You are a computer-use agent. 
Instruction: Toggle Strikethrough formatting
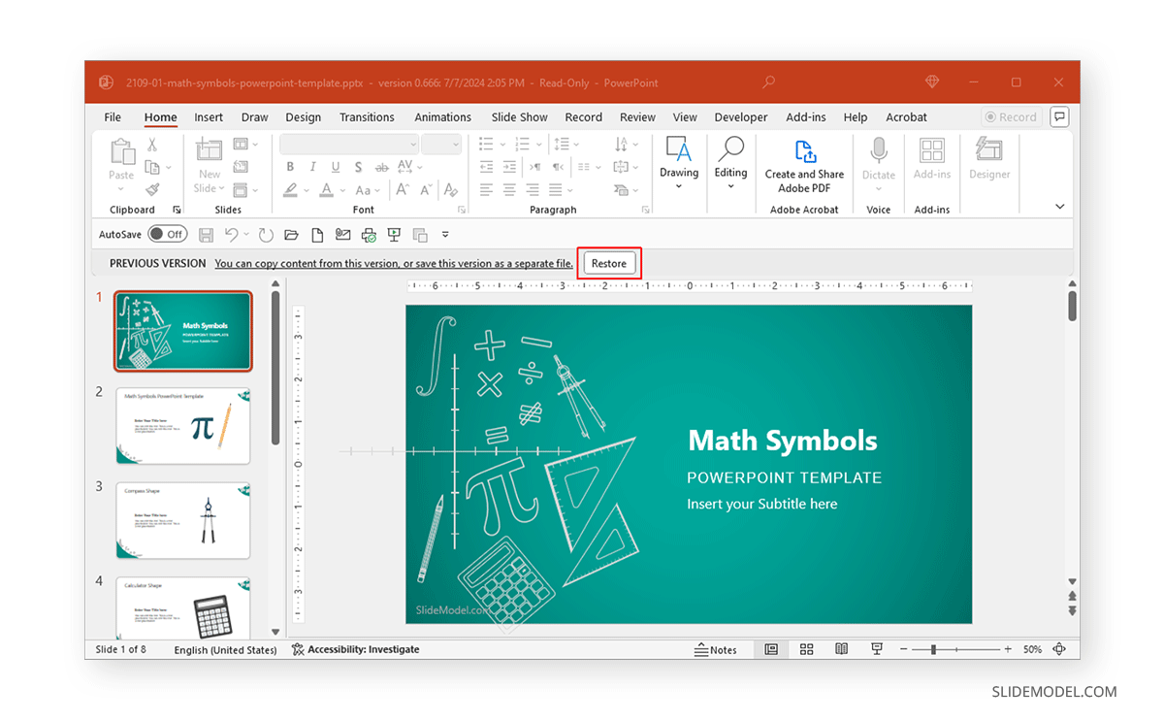tap(382, 167)
